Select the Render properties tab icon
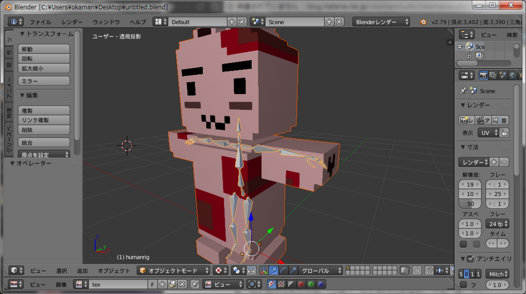 click(483, 75)
